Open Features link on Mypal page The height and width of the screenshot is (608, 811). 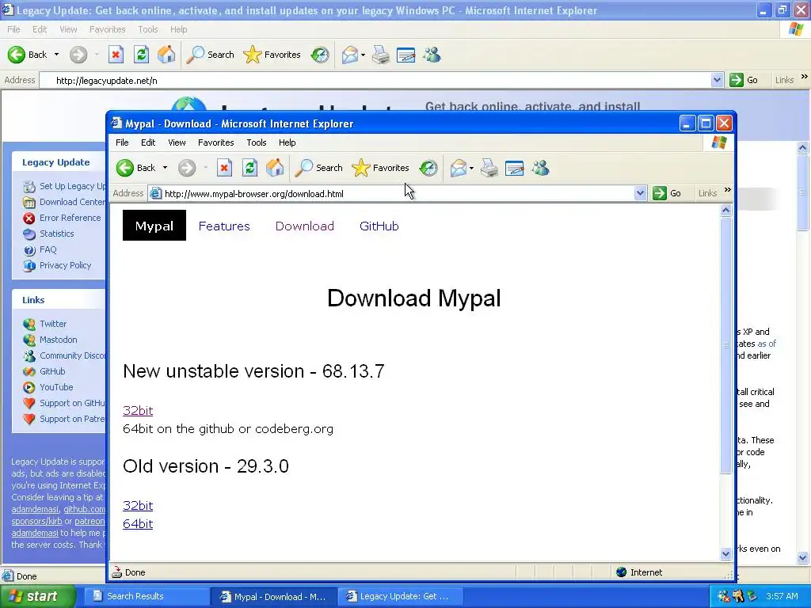point(224,226)
